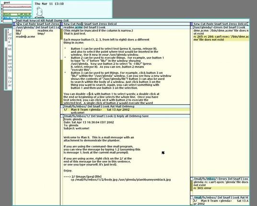Click Newcol in the top Acme tag
This screenshot has width=257, height=206.
click(x=34, y=21)
